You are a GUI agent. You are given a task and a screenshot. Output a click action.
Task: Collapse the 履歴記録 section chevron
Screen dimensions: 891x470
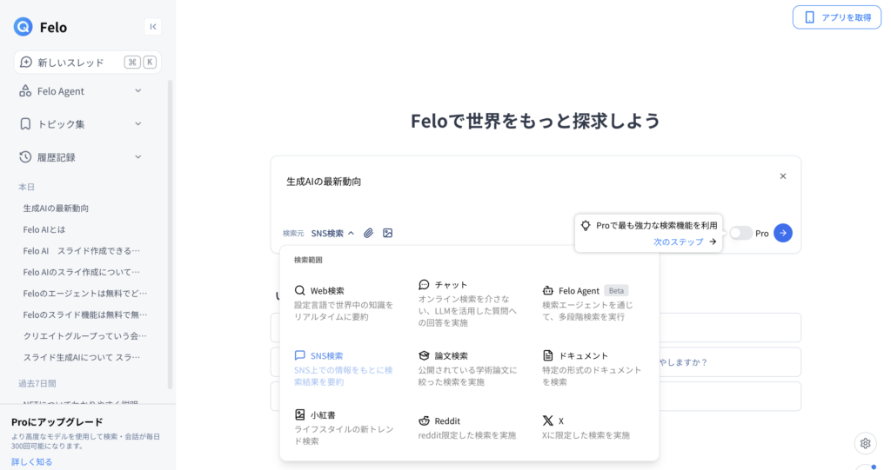[x=138, y=157]
